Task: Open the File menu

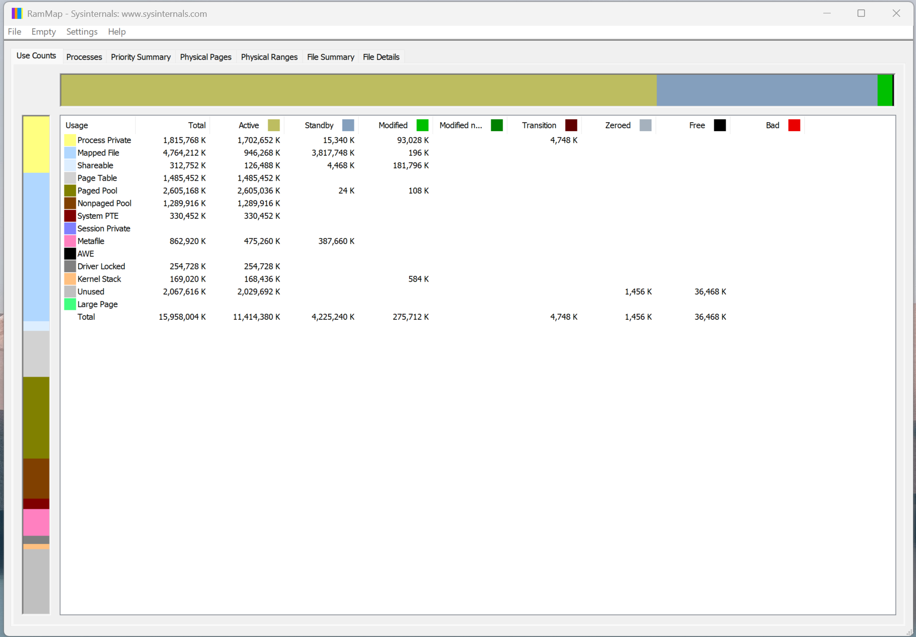Action: [14, 32]
